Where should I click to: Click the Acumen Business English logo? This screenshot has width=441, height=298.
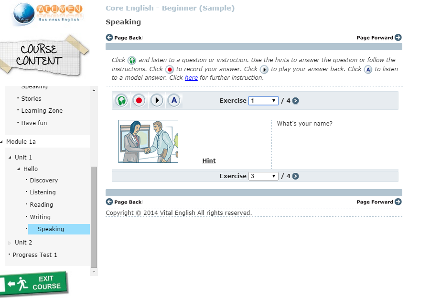point(47,13)
